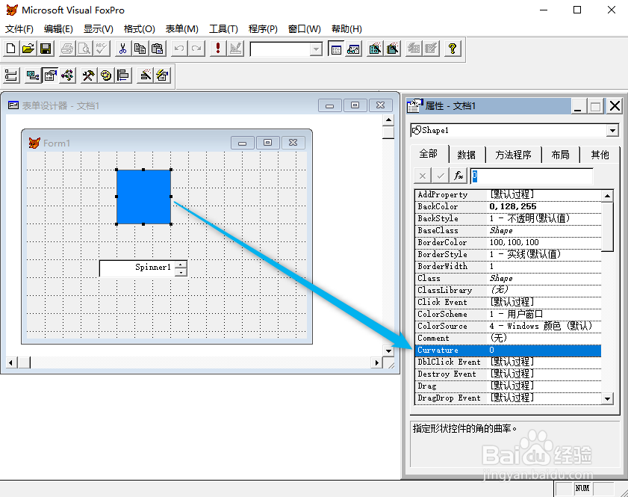Switch to the 全部 properties tab
This screenshot has width=628, height=497.
coord(428,153)
